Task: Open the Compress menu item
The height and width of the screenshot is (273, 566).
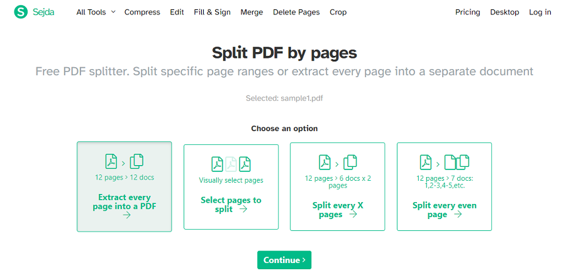Action: click(142, 12)
